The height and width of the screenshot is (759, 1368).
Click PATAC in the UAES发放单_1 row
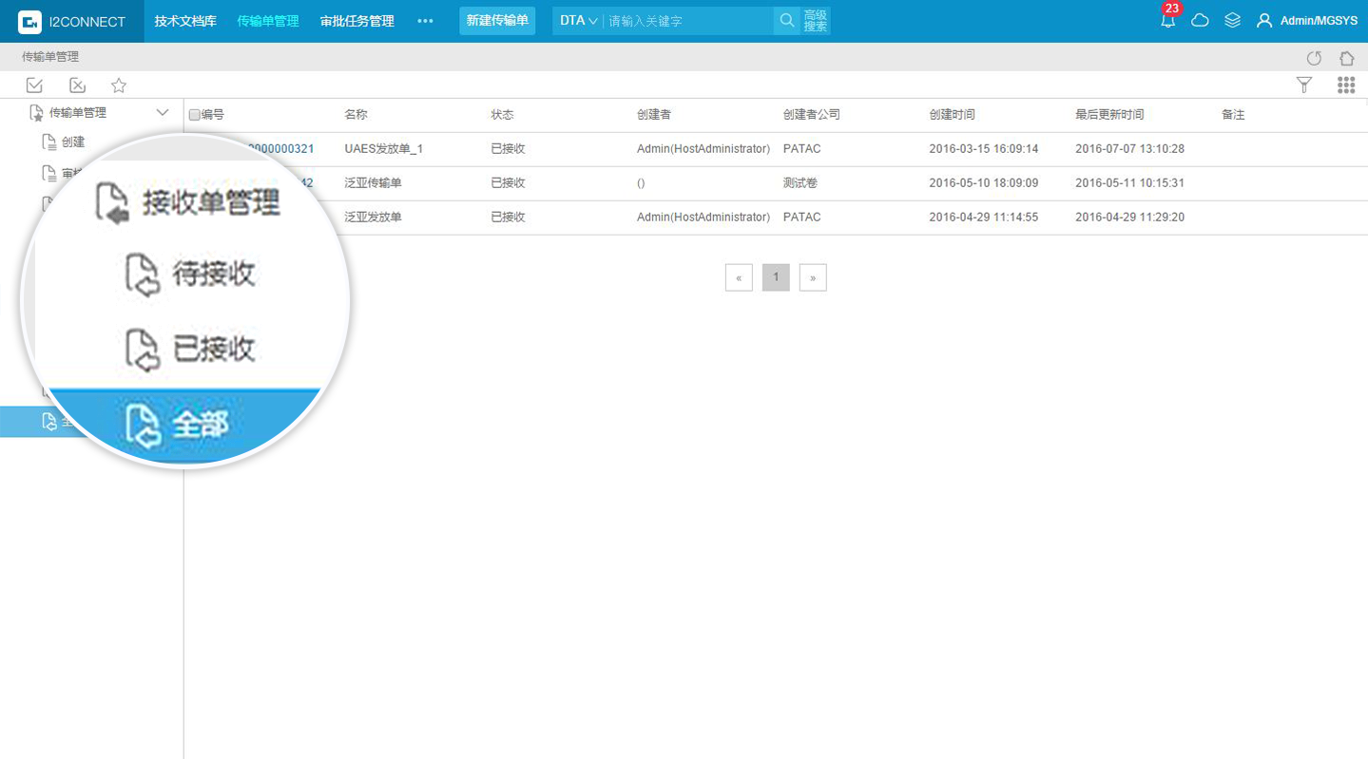coord(801,149)
